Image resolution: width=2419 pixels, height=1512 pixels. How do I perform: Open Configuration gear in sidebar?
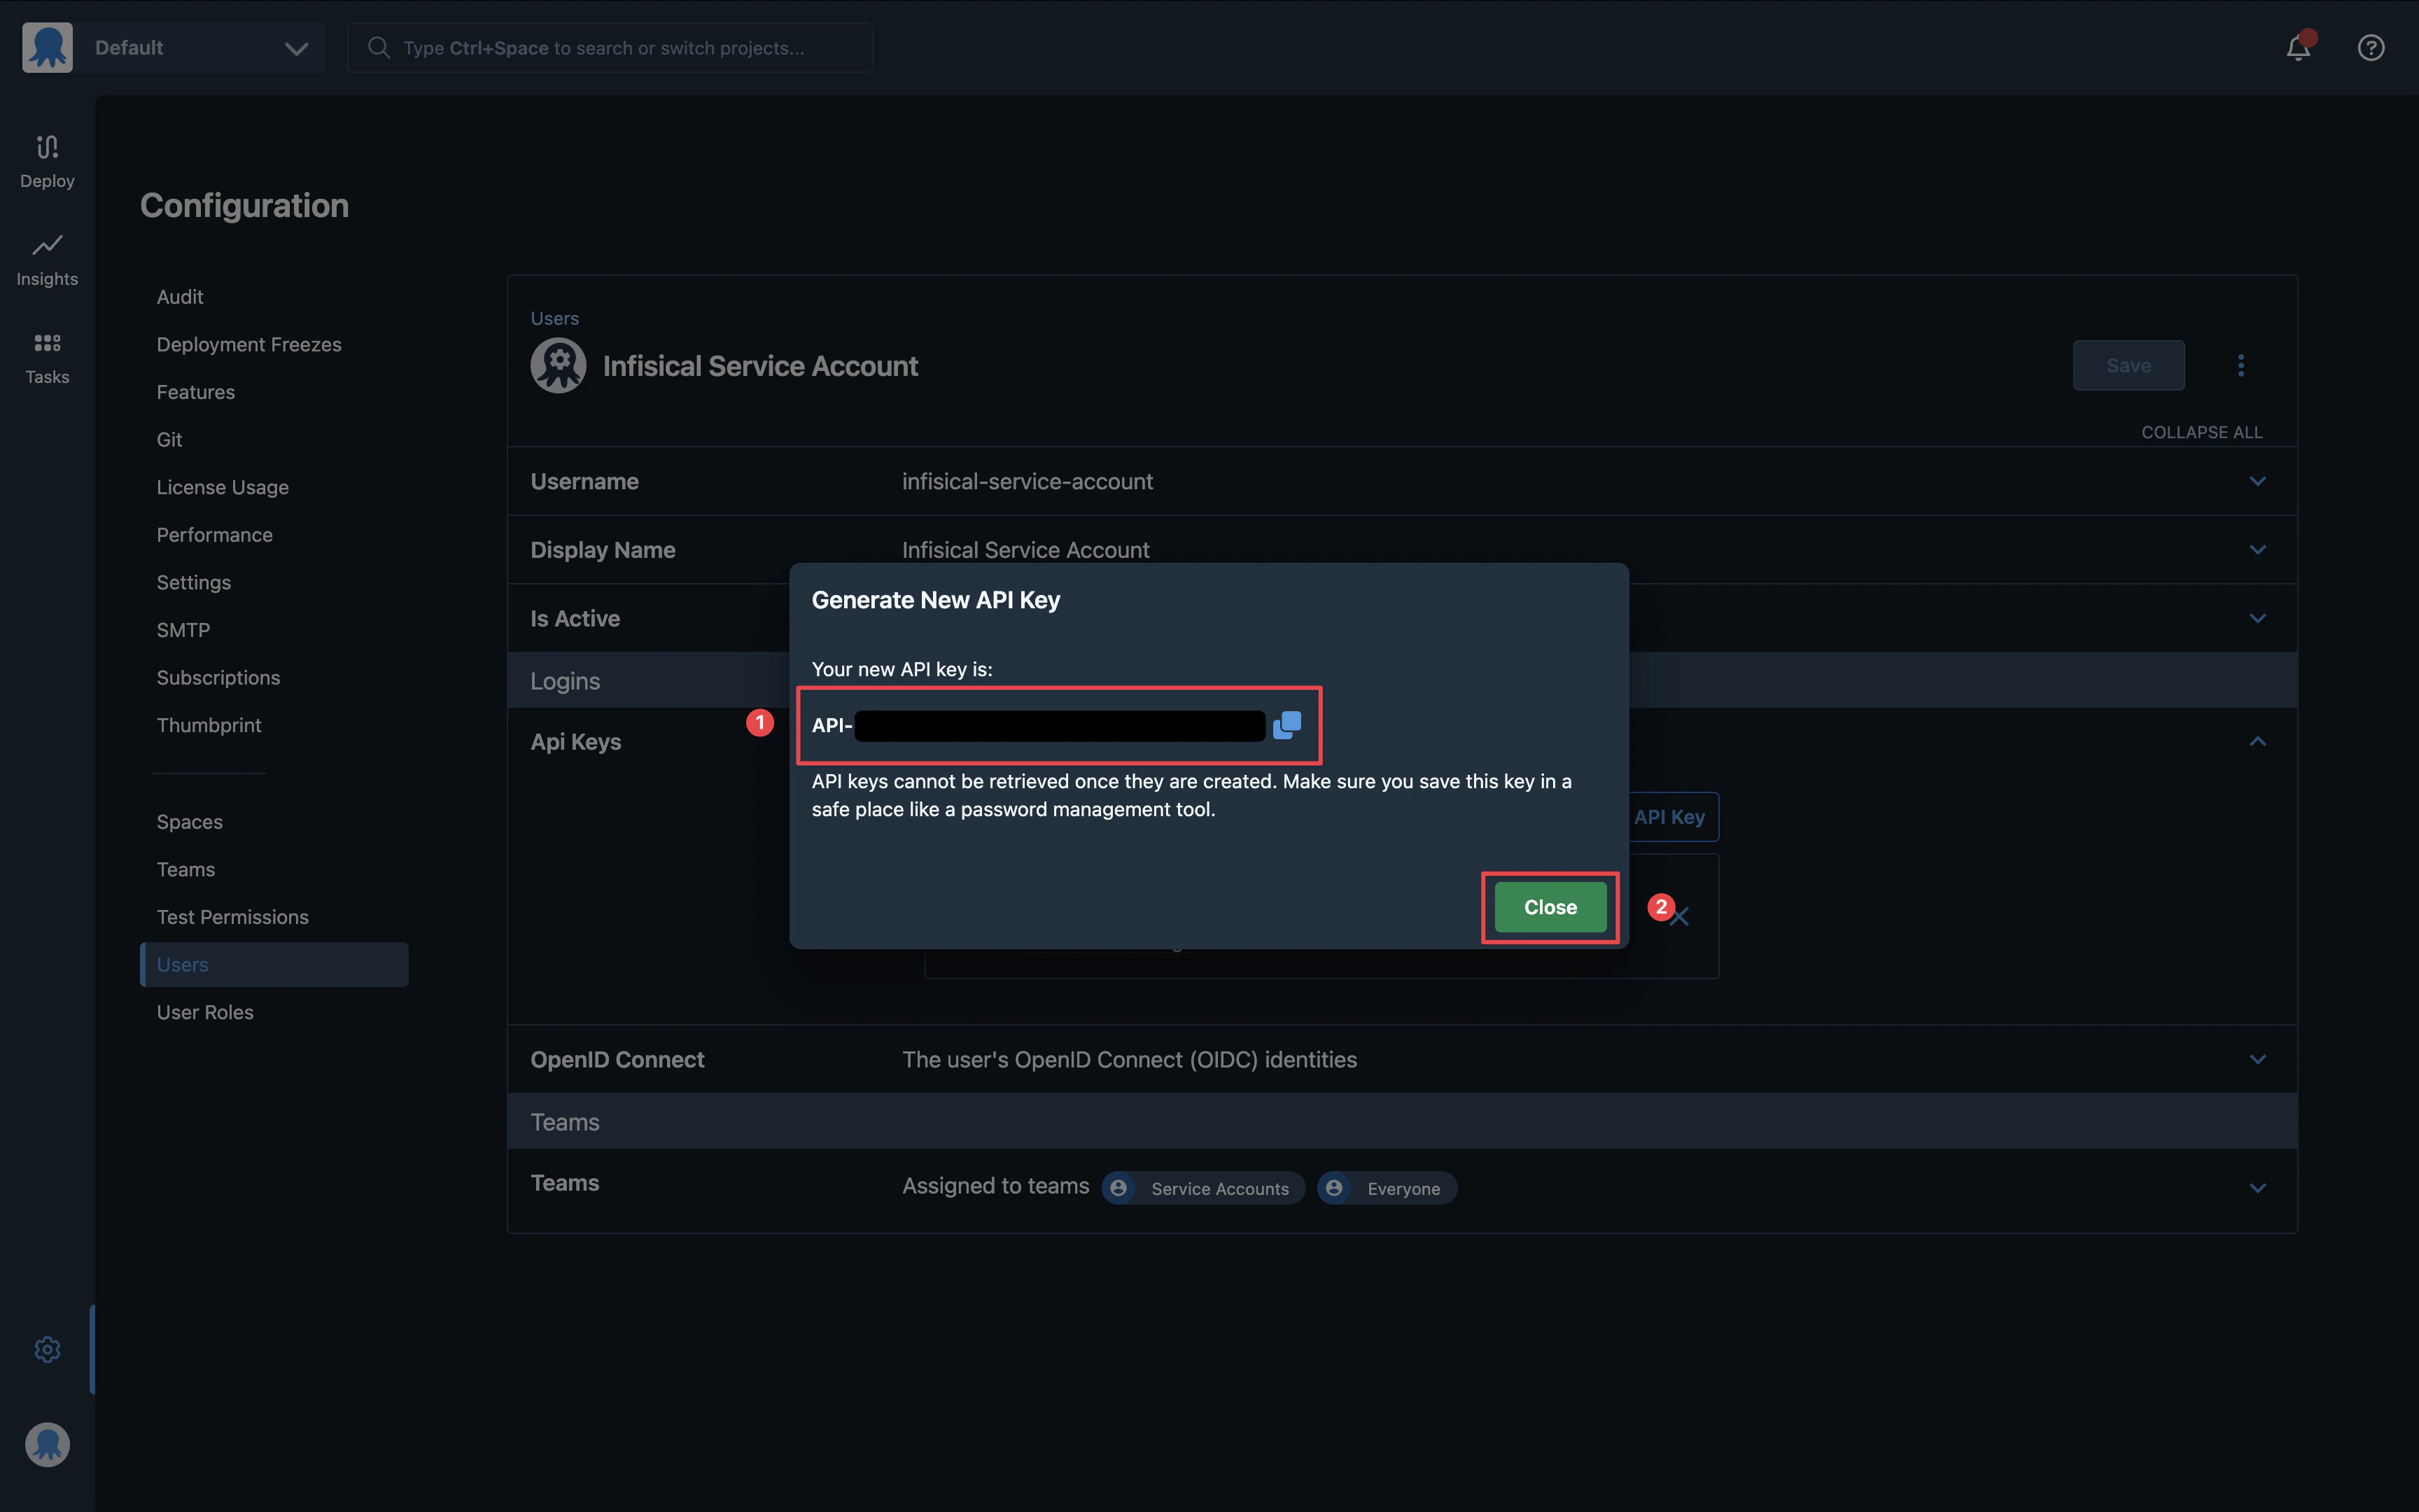(47, 1349)
